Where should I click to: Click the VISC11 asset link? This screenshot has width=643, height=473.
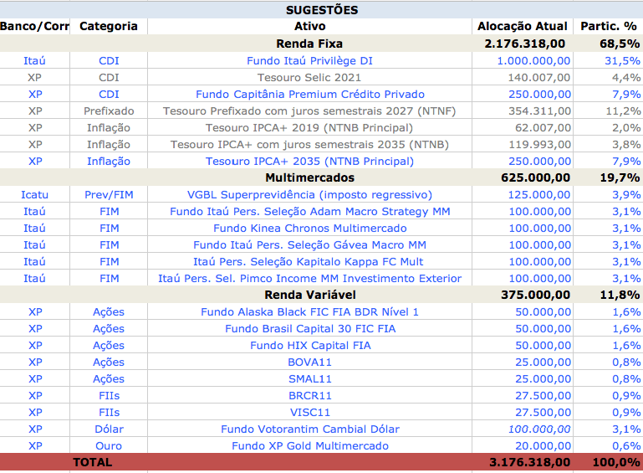coord(309,412)
